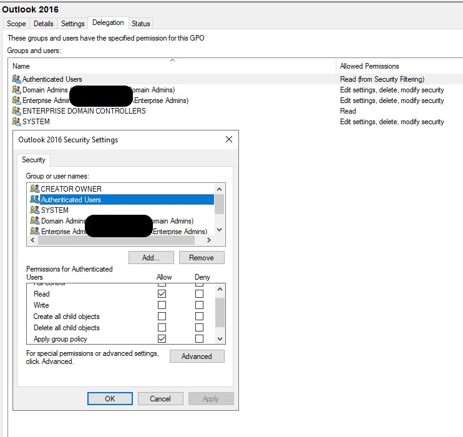
Task: Click Cancel in security dialog
Action: (160, 398)
